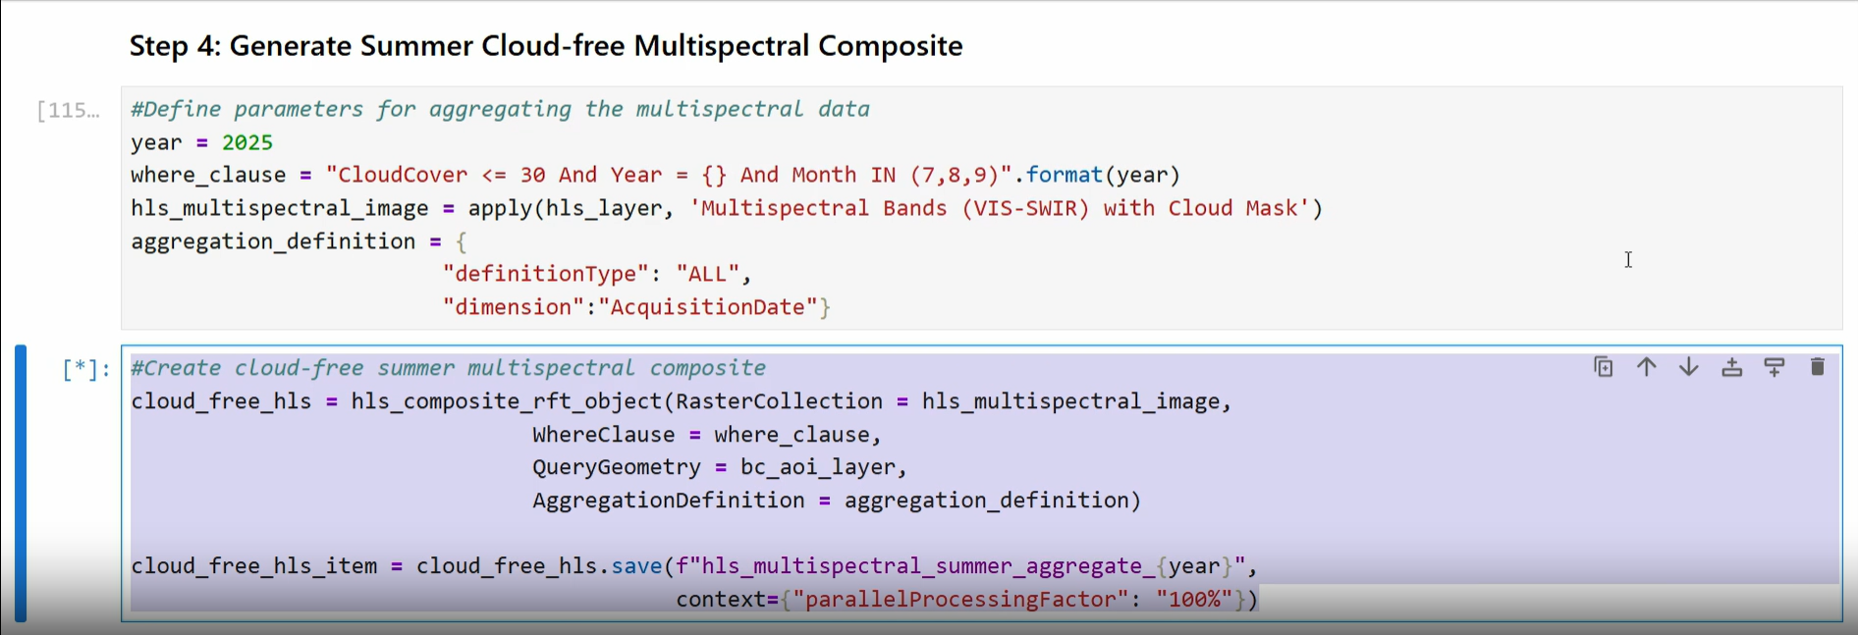Click the running cell's [*] prompt

point(82,368)
